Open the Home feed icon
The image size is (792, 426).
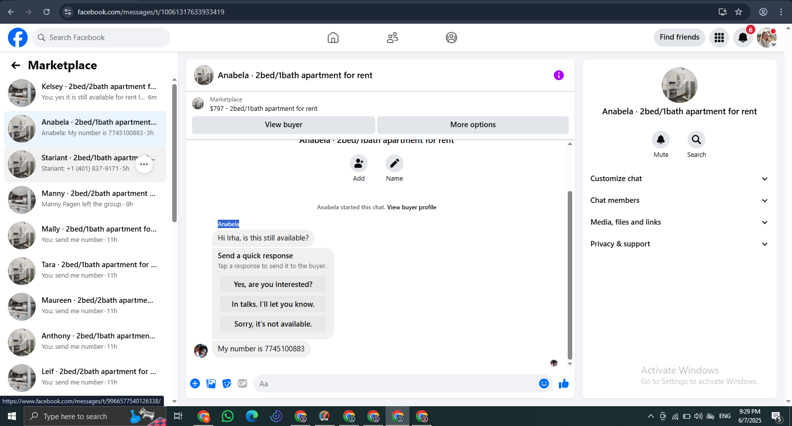333,38
